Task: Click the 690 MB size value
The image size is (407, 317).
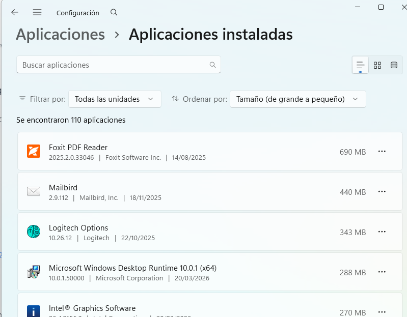Action: tap(353, 152)
